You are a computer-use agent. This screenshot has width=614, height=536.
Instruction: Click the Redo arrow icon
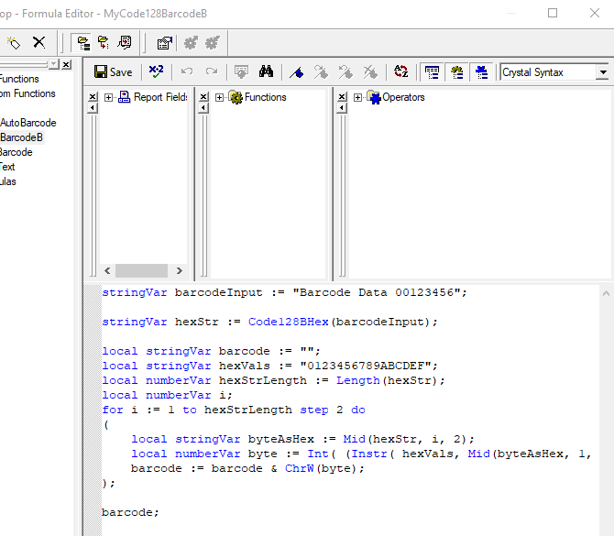(x=212, y=71)
